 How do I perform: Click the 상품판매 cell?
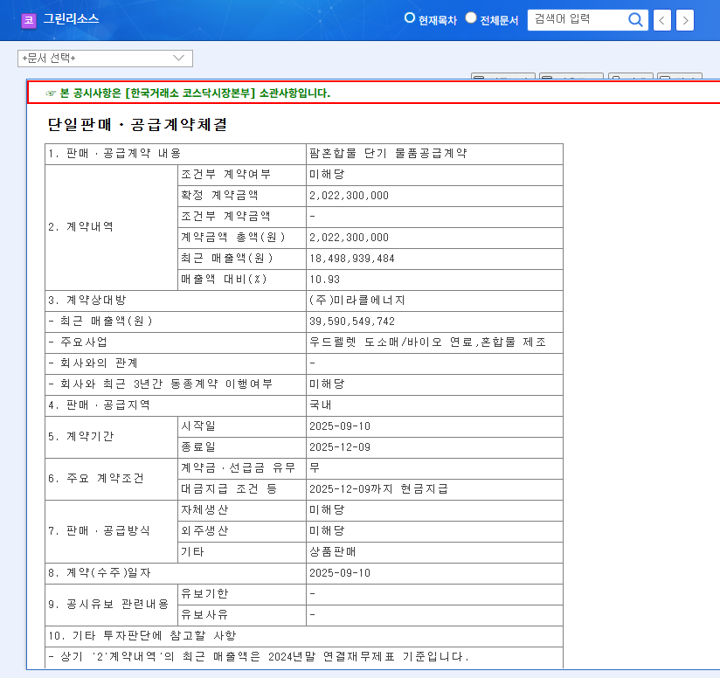click(x=332, y=552)
